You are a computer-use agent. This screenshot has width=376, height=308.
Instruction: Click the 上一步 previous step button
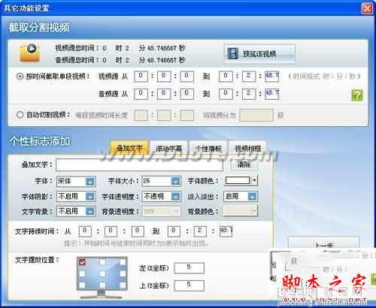[324, 243]
